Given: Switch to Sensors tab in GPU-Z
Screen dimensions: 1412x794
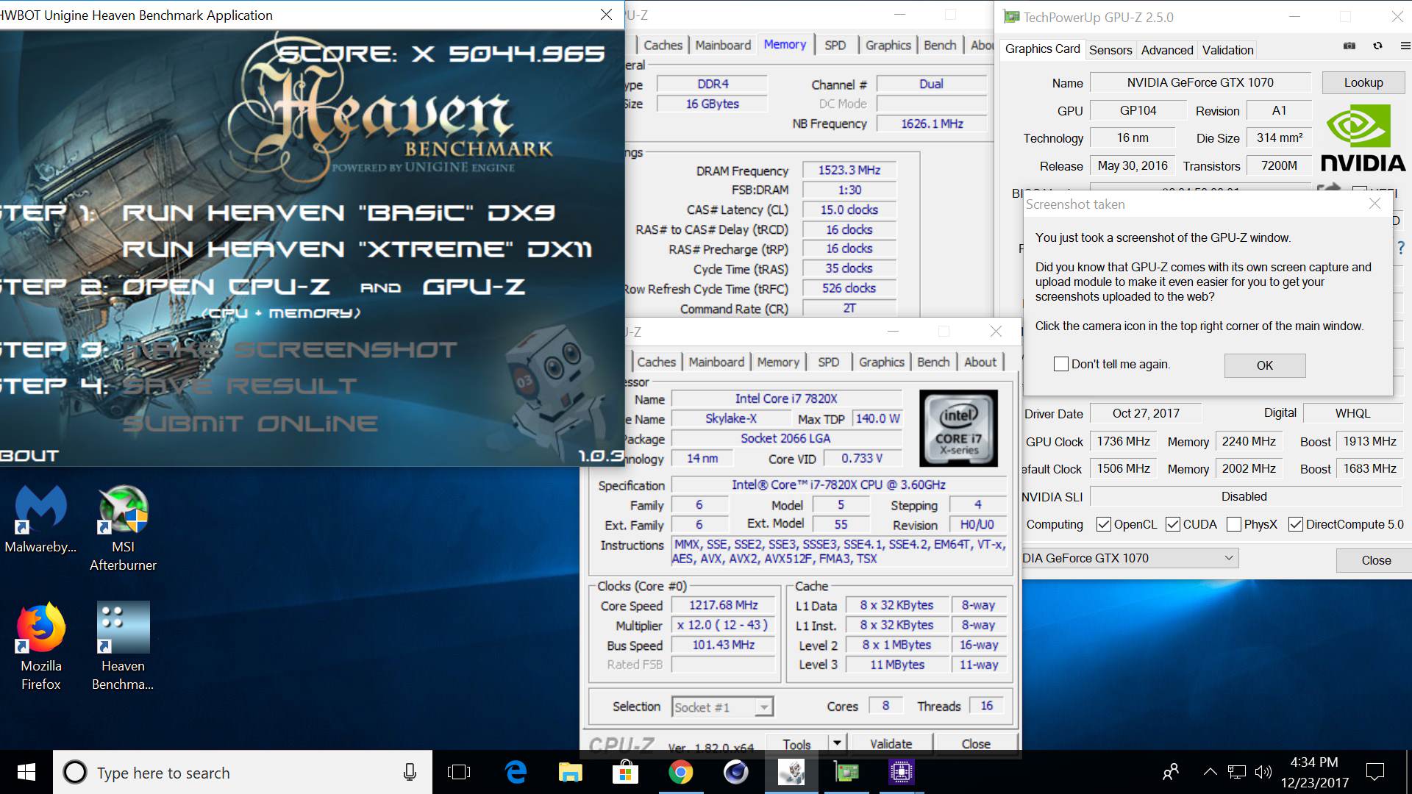Looking at the screenshot, I should pyautogui.click(x=1110, y=50).
